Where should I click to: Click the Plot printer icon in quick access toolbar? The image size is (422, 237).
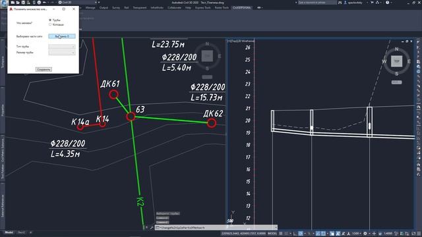[39, 3]
